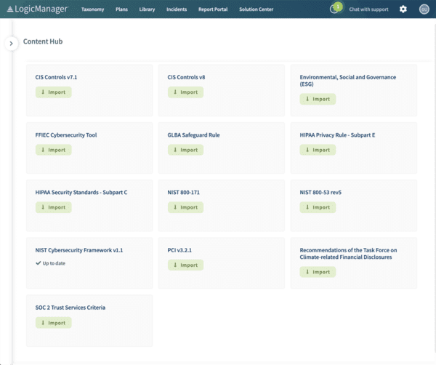
Task: Expand the left sidebar chevron
Action: click(12, 44)
